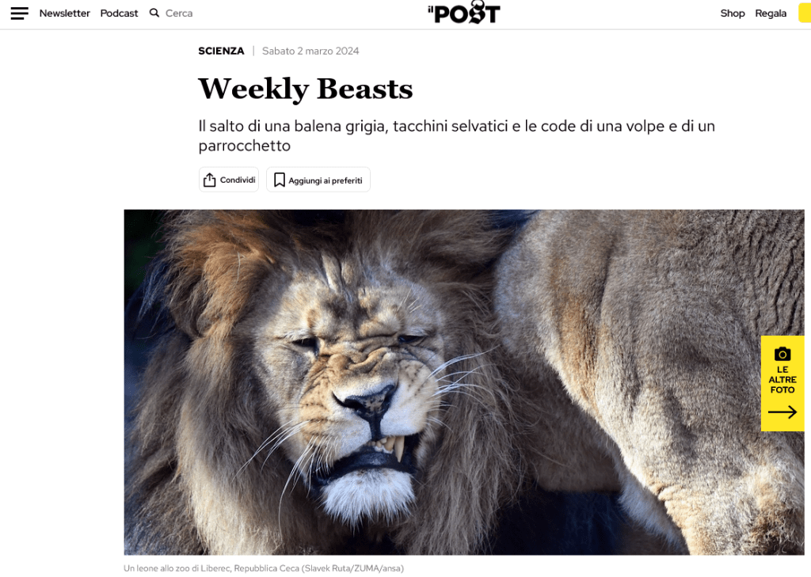The height and width of the screenshot is (577, 811).
Task: Open the hamburger menu icon
Action: 19,13
